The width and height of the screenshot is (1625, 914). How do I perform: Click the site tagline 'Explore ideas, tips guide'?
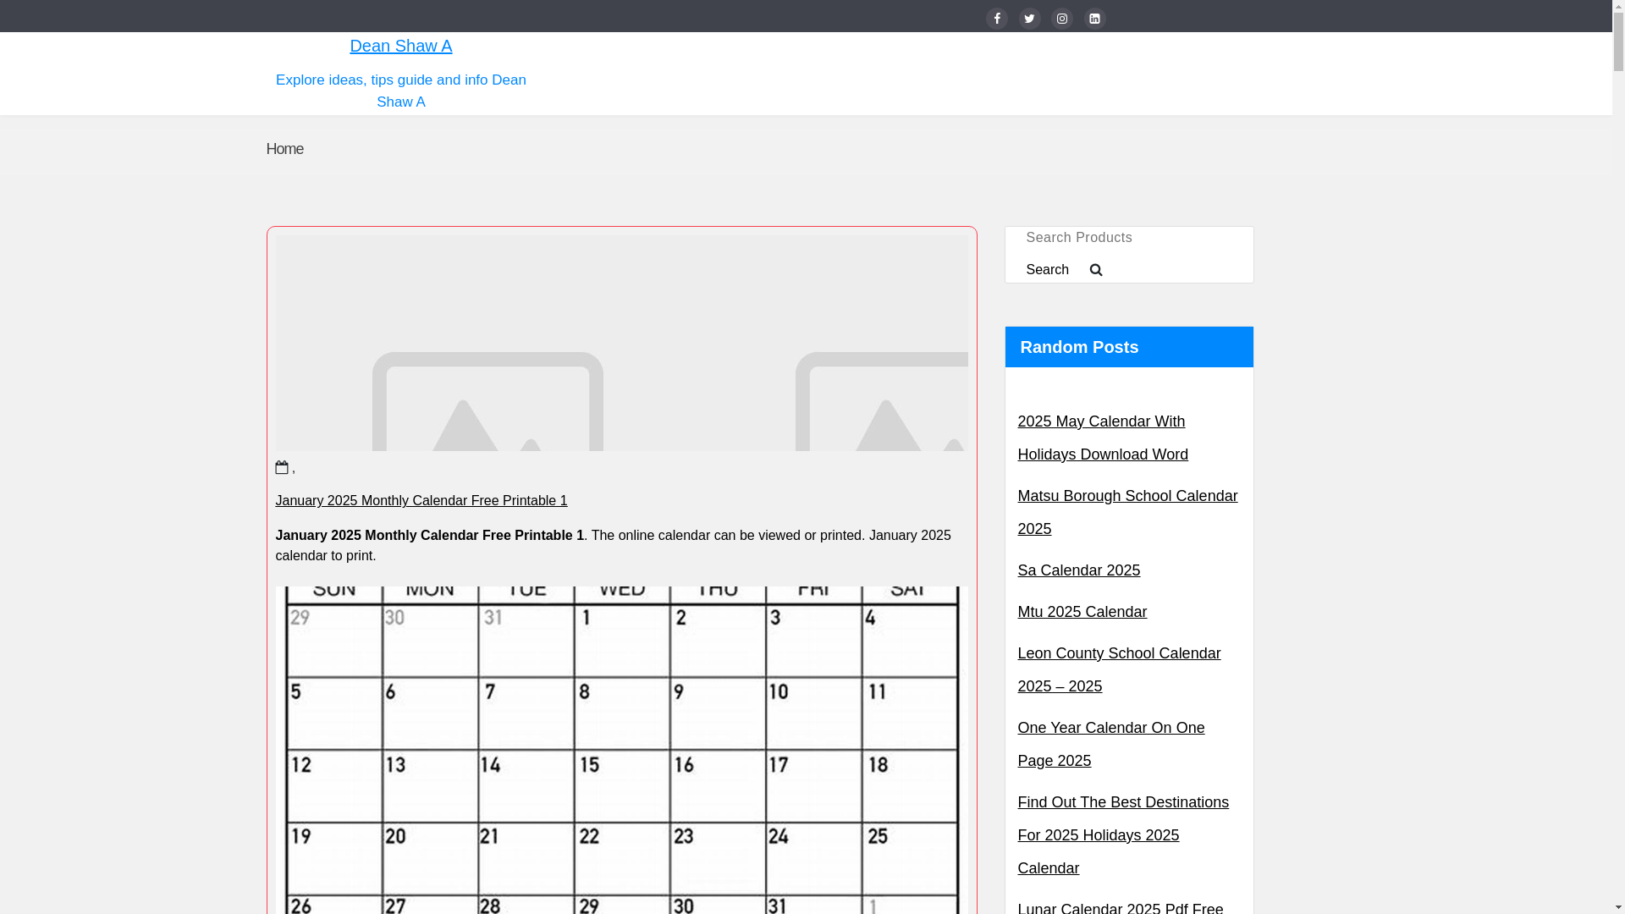[x=400, y=91]
